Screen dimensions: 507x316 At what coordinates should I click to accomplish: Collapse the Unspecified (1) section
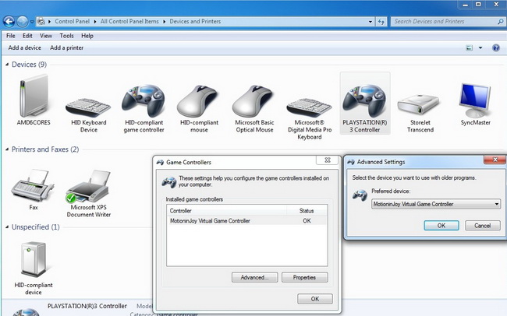tap(8, 227)
